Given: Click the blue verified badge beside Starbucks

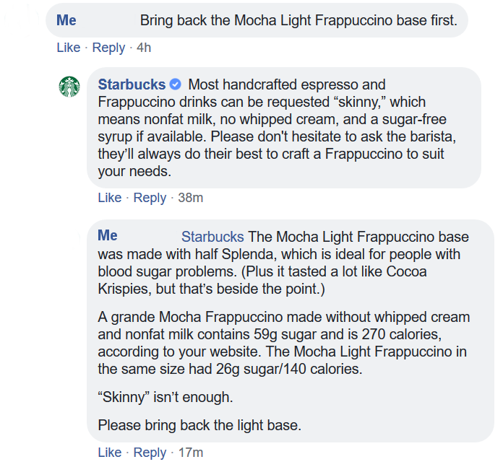Looking at the screenshot, I should [175, 84].
